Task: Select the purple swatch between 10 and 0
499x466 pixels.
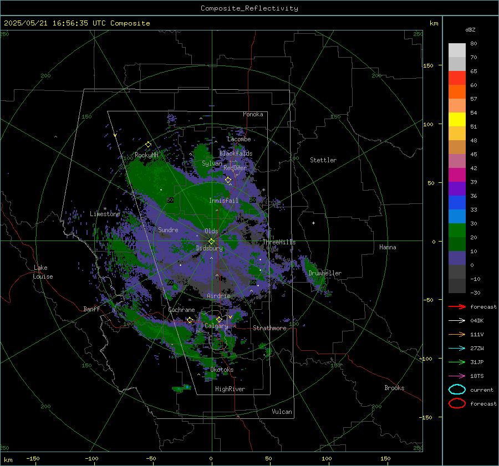Action: [x=457, y=258]
